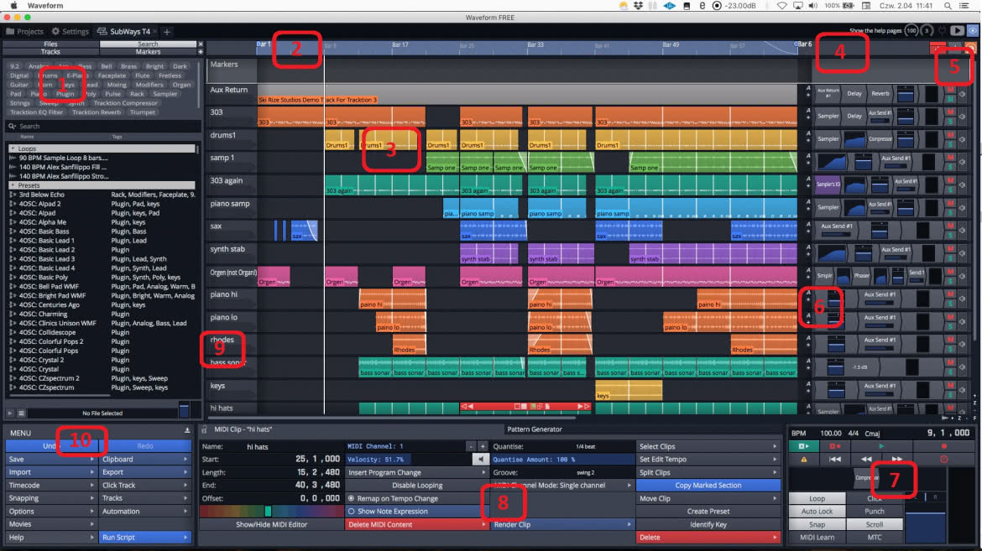Click the rewind transport icon
This screenshot has width=982, height=551.
click(x=865, y=459)
